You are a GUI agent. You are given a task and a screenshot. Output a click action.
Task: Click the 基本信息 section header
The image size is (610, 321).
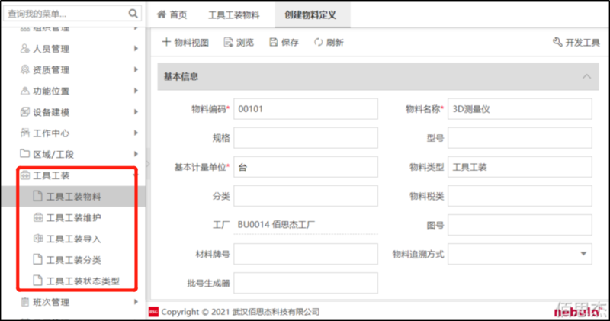378,77
